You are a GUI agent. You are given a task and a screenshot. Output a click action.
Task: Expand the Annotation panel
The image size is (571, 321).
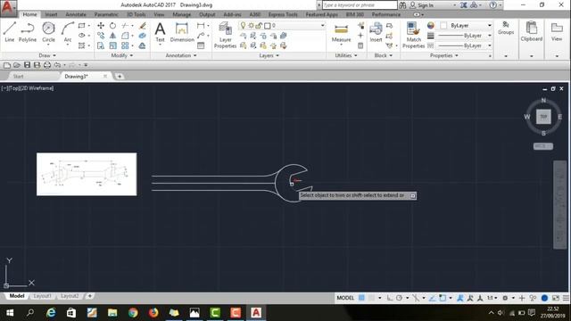click(181, 55)
